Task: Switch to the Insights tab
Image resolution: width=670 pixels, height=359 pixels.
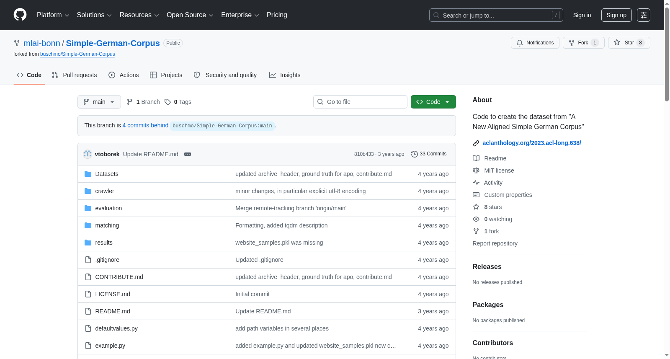Action: [x=285, y=75]
